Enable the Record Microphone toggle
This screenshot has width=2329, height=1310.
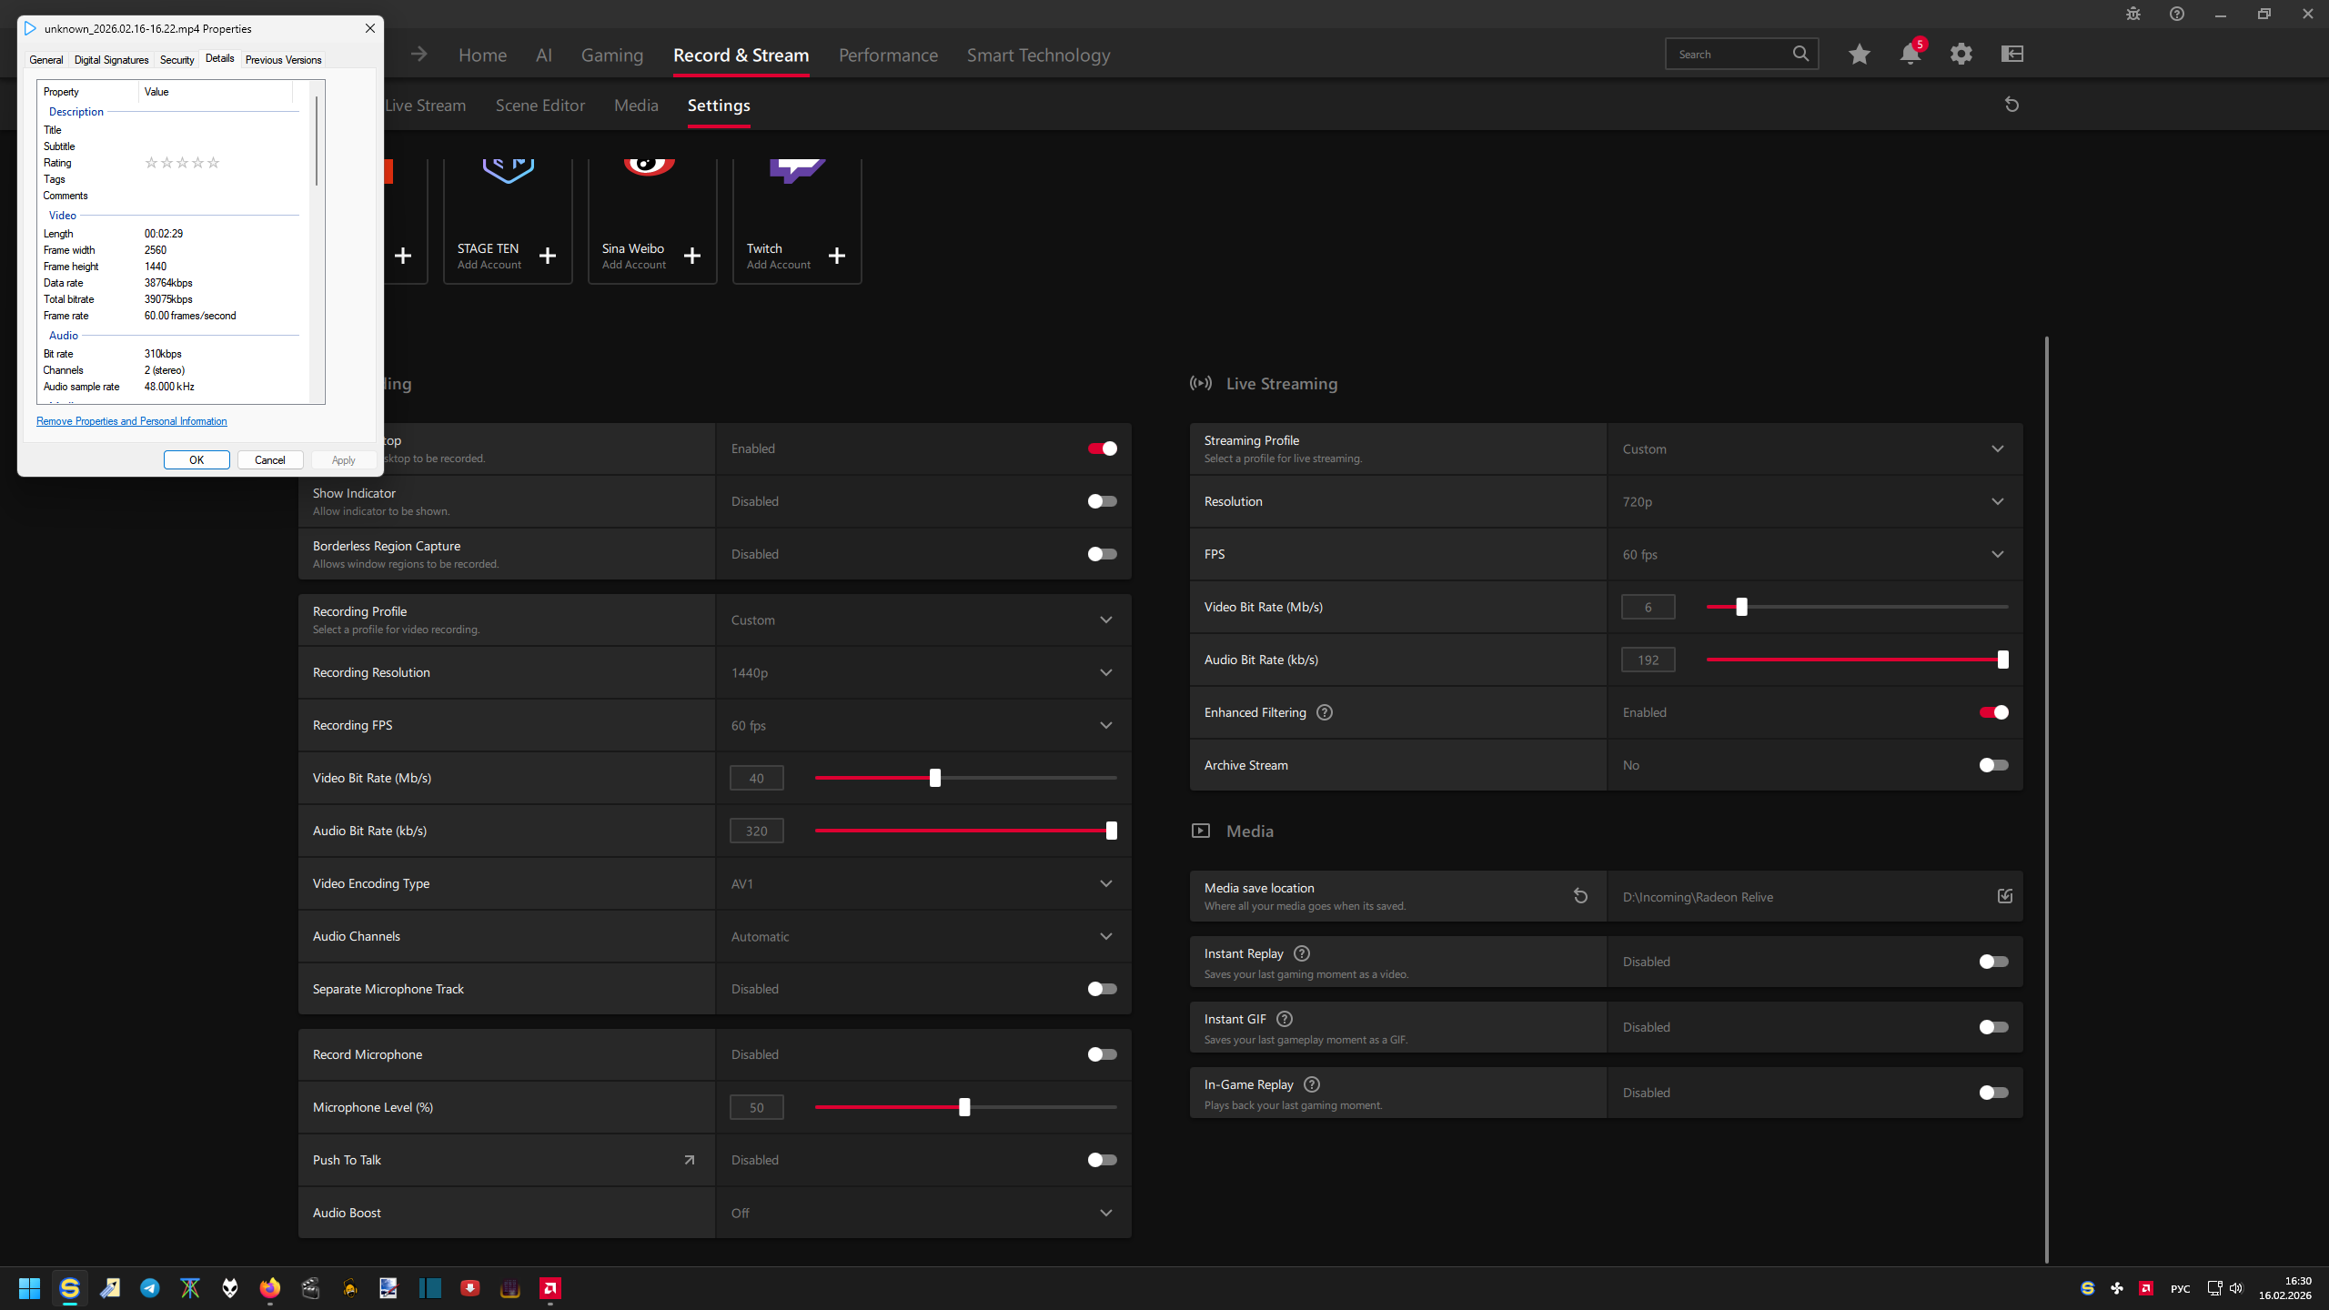click(1102, 1054)
